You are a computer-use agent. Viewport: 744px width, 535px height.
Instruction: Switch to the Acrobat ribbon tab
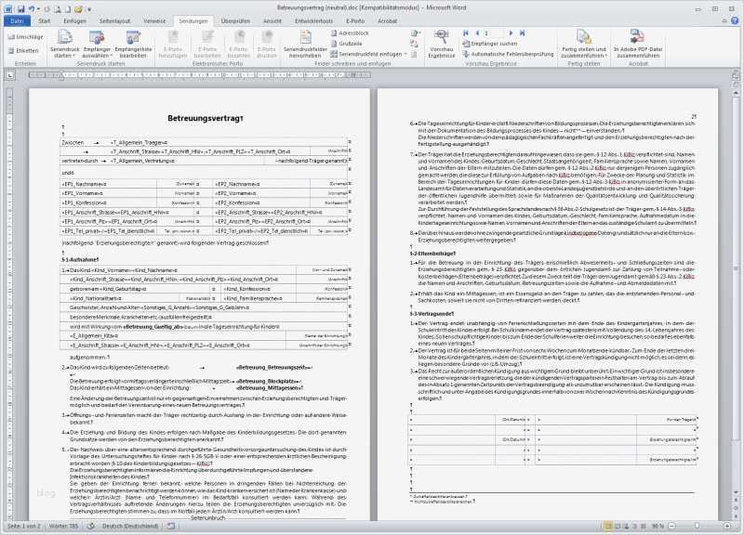pos(387,20)
